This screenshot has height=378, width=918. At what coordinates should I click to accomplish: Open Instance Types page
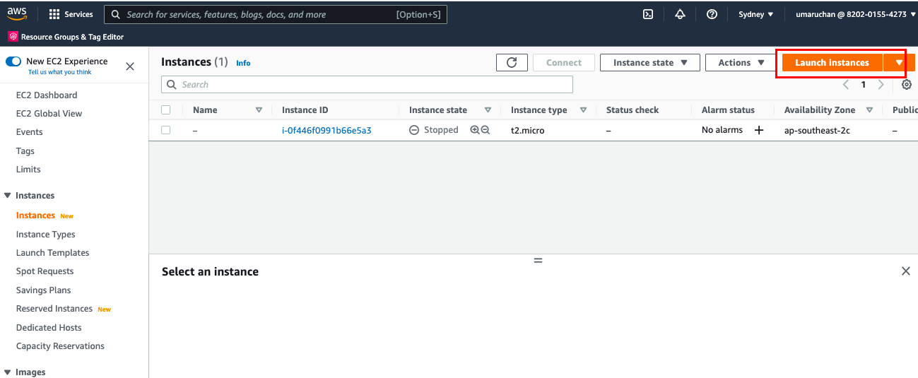coord(46,235)
